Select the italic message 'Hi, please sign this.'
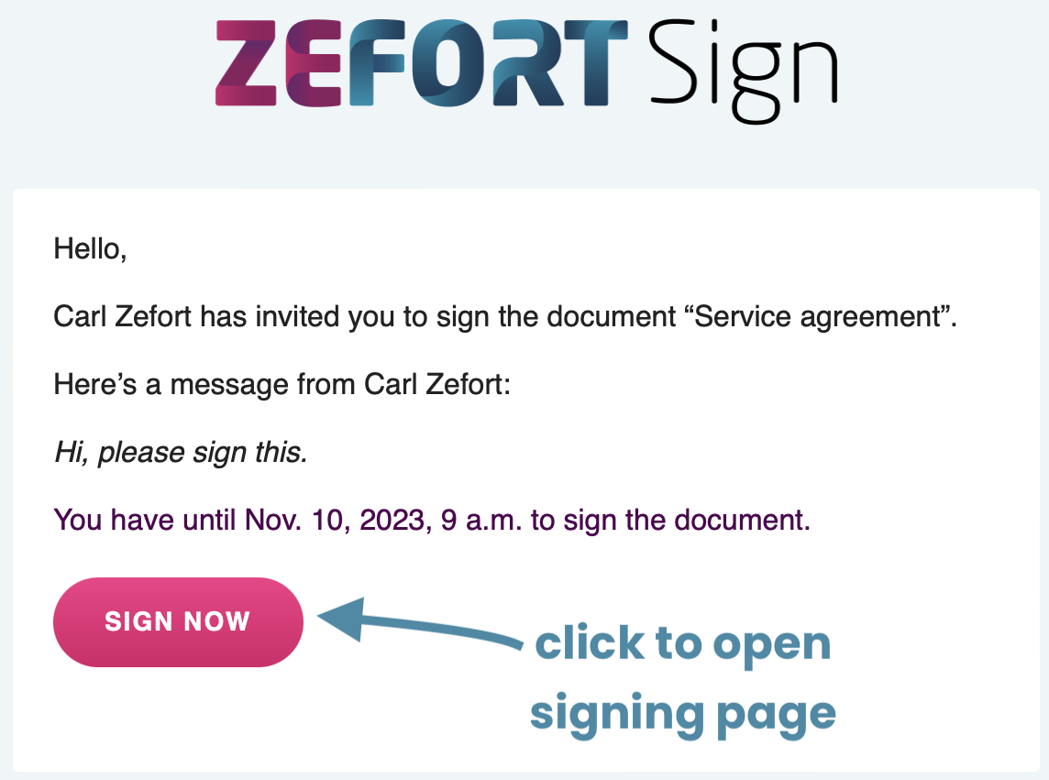1049x780 pixels. (182, 453)
